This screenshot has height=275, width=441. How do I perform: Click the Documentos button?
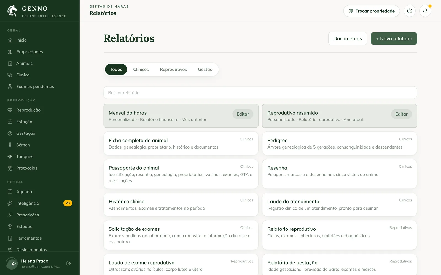coord(348,38)
